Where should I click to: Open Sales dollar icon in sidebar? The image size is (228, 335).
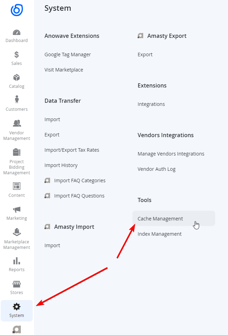pos(16,55)
